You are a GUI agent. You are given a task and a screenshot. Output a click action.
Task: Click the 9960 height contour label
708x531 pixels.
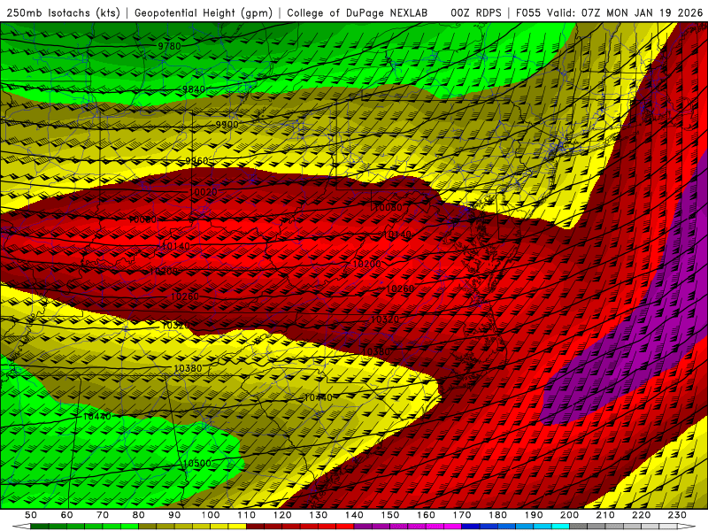point(196,161)
